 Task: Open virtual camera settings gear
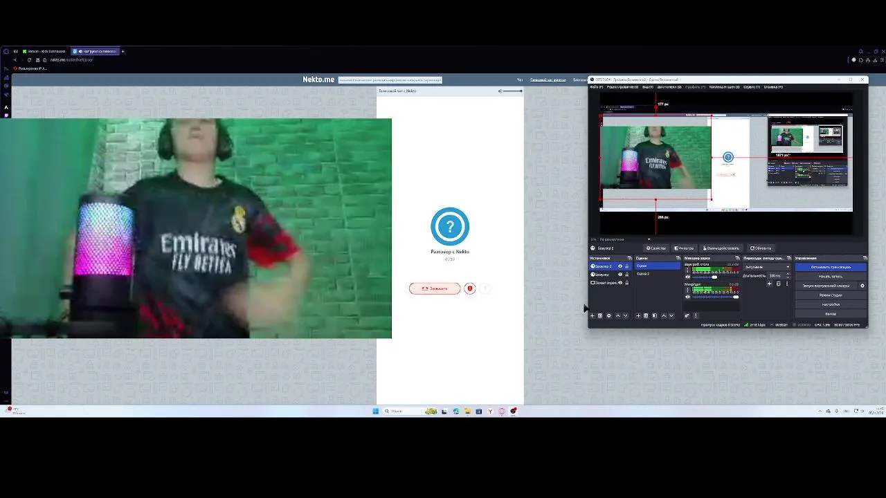tap(862, 286)
